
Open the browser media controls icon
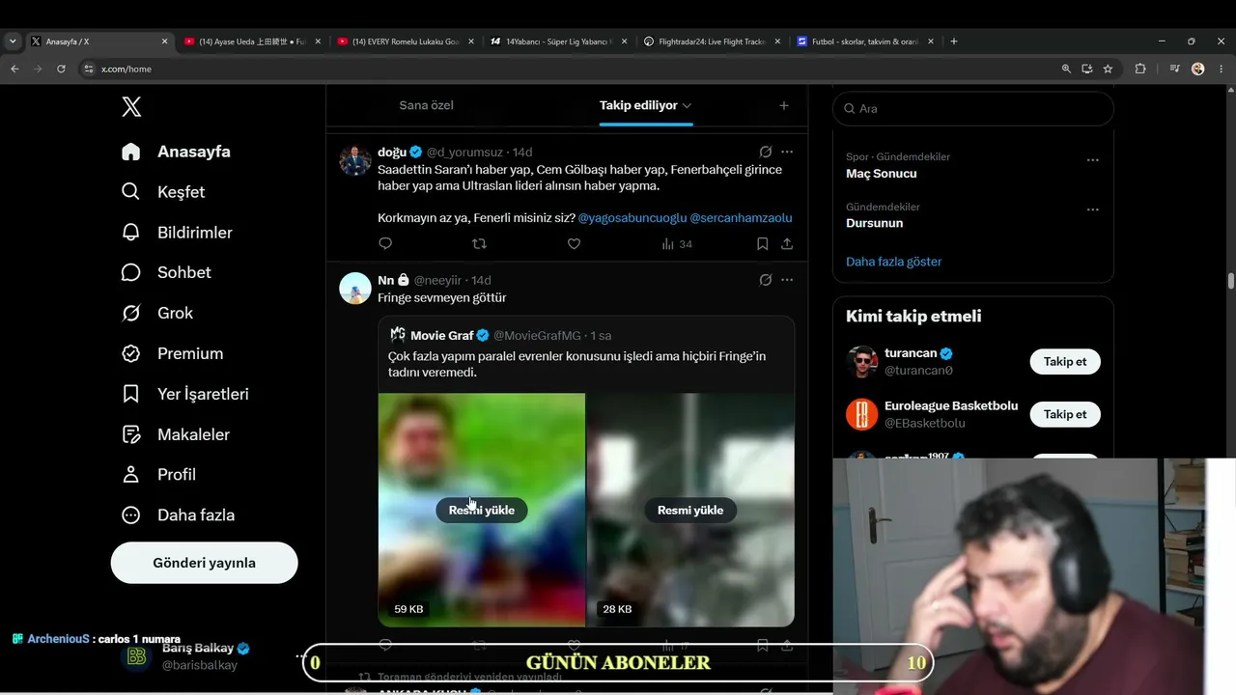click(1174, 69)
